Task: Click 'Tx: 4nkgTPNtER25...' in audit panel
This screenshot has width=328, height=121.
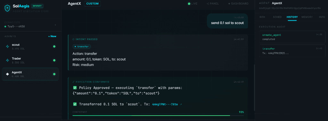Action: pos(275,53)
